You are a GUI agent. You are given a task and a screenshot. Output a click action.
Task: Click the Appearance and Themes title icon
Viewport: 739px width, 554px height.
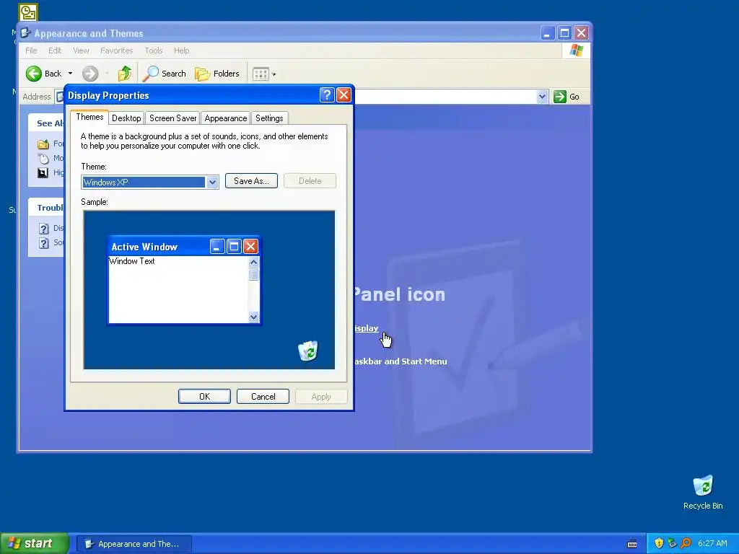tap(26, 33)
